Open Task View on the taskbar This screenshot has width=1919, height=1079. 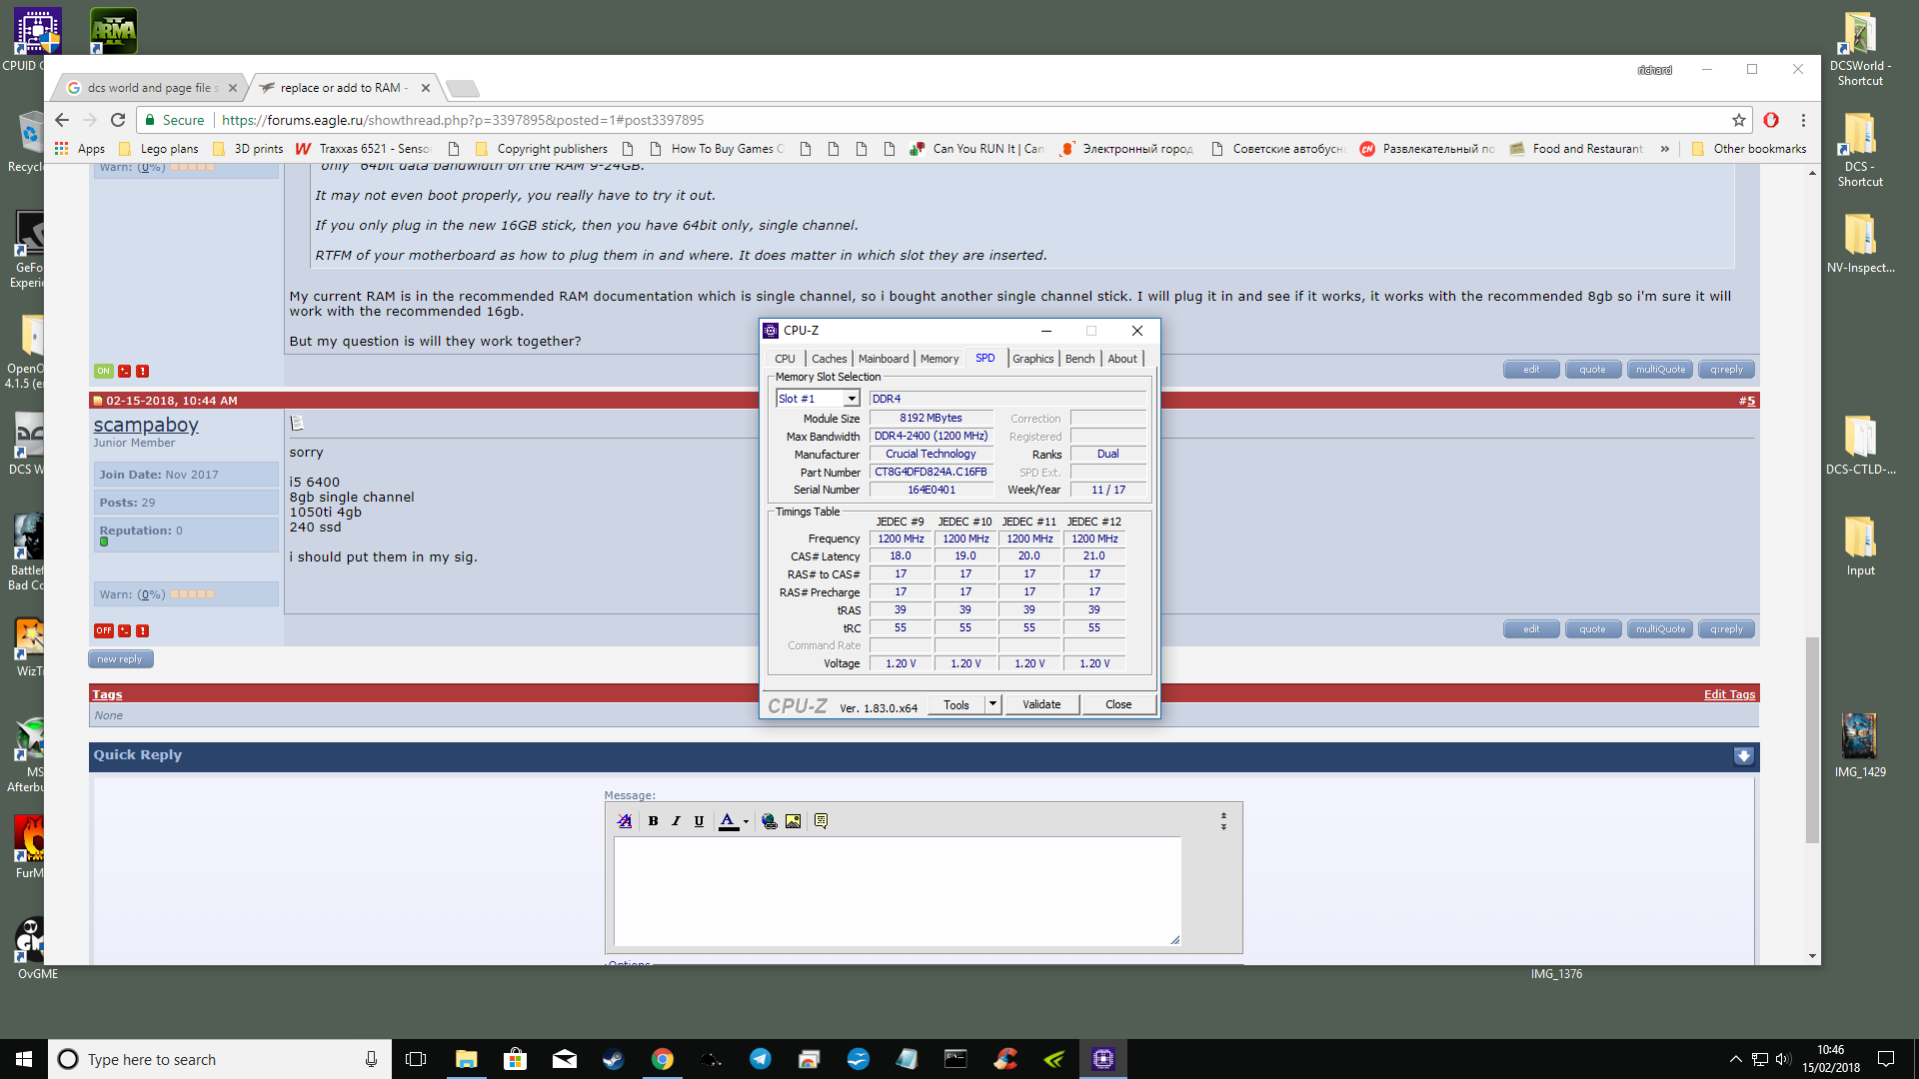point(416,1059)
